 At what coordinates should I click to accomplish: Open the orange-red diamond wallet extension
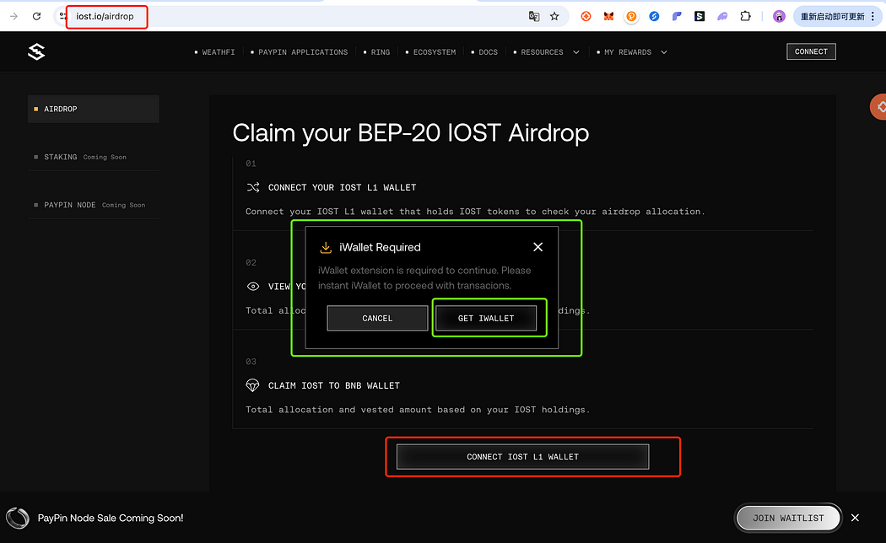[x=586, y=16]
